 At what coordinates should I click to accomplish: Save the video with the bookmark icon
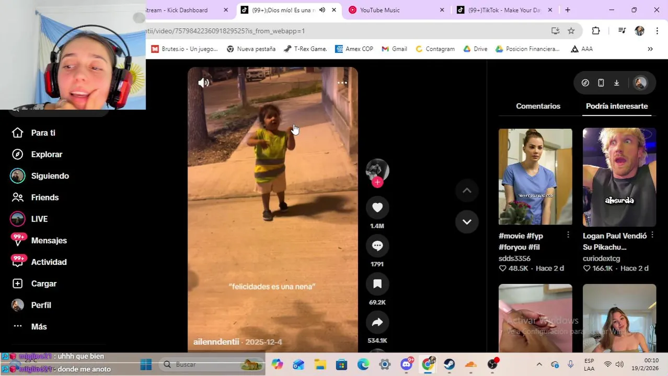coord(377,284)
